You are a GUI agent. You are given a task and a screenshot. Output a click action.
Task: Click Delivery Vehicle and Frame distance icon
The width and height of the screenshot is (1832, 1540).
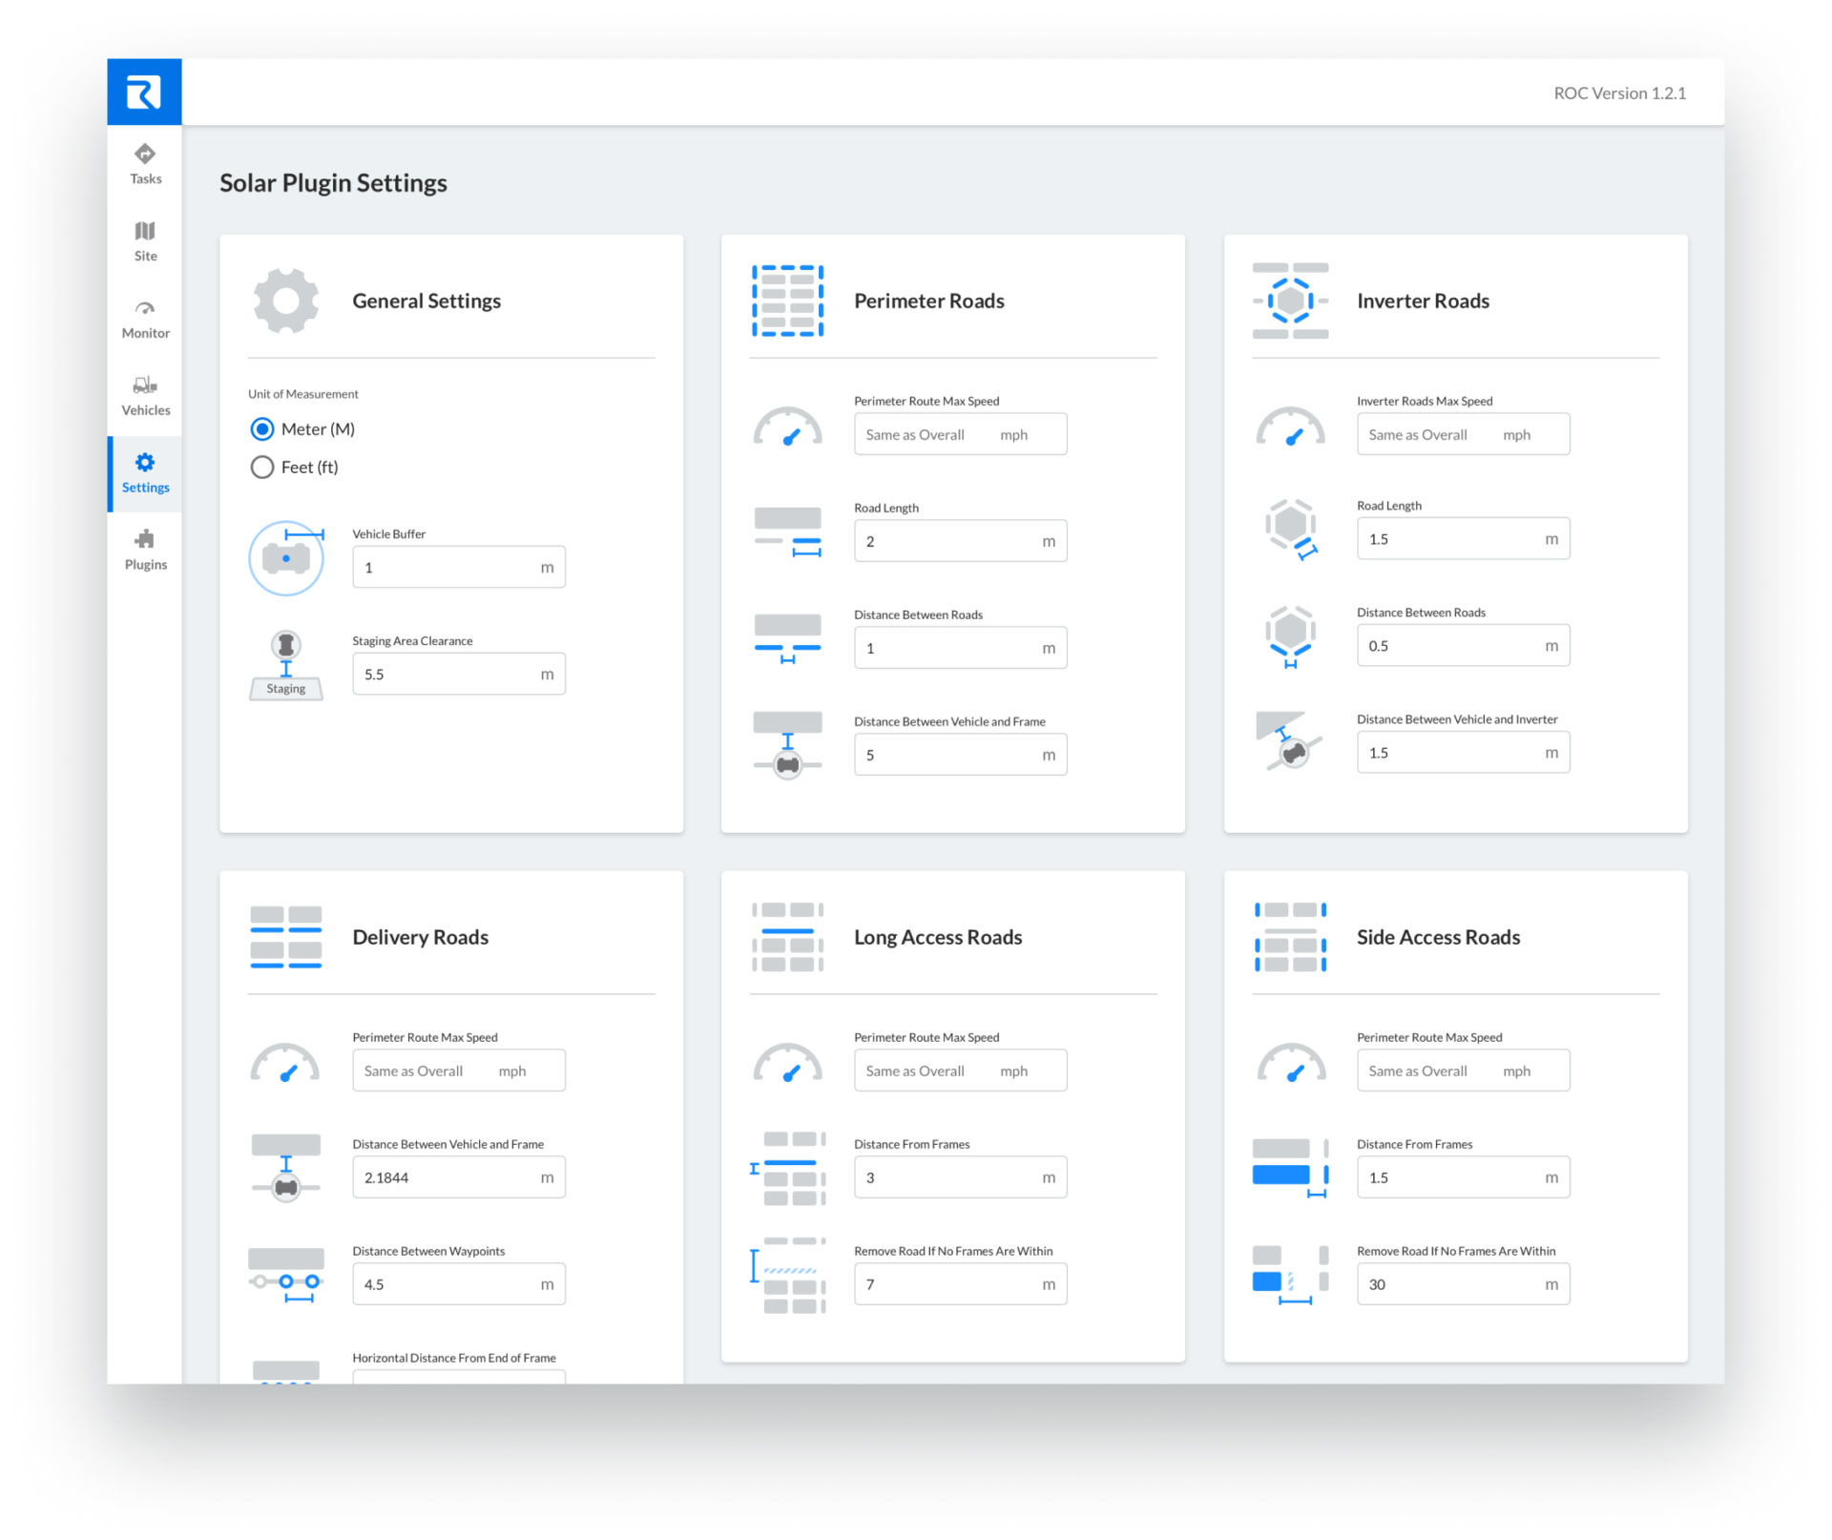285,1168
